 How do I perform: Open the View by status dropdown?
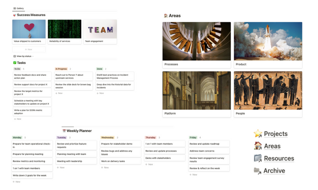pos(24,56)
